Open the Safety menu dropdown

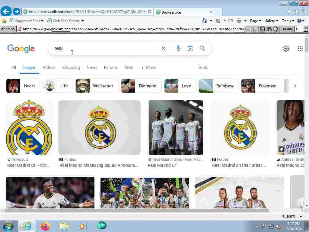point(272,21)
